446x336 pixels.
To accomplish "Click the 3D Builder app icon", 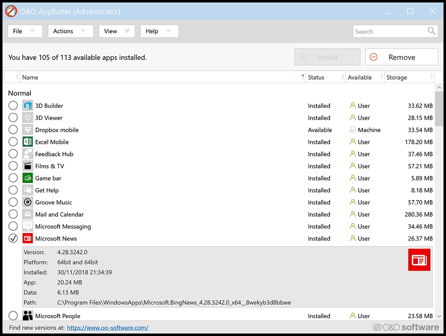I will pos(28,106).
